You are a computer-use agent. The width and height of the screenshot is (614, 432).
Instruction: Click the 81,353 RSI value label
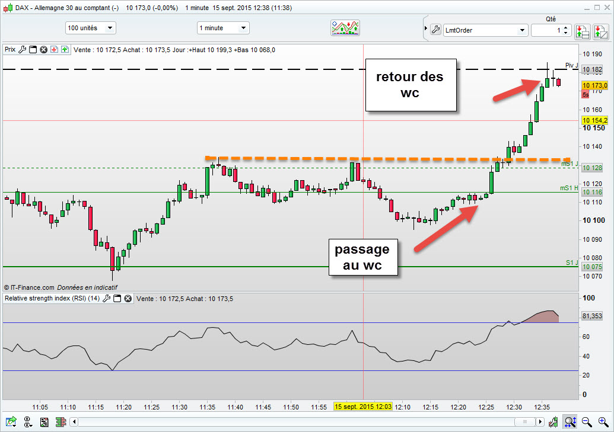tap(592, 316)
